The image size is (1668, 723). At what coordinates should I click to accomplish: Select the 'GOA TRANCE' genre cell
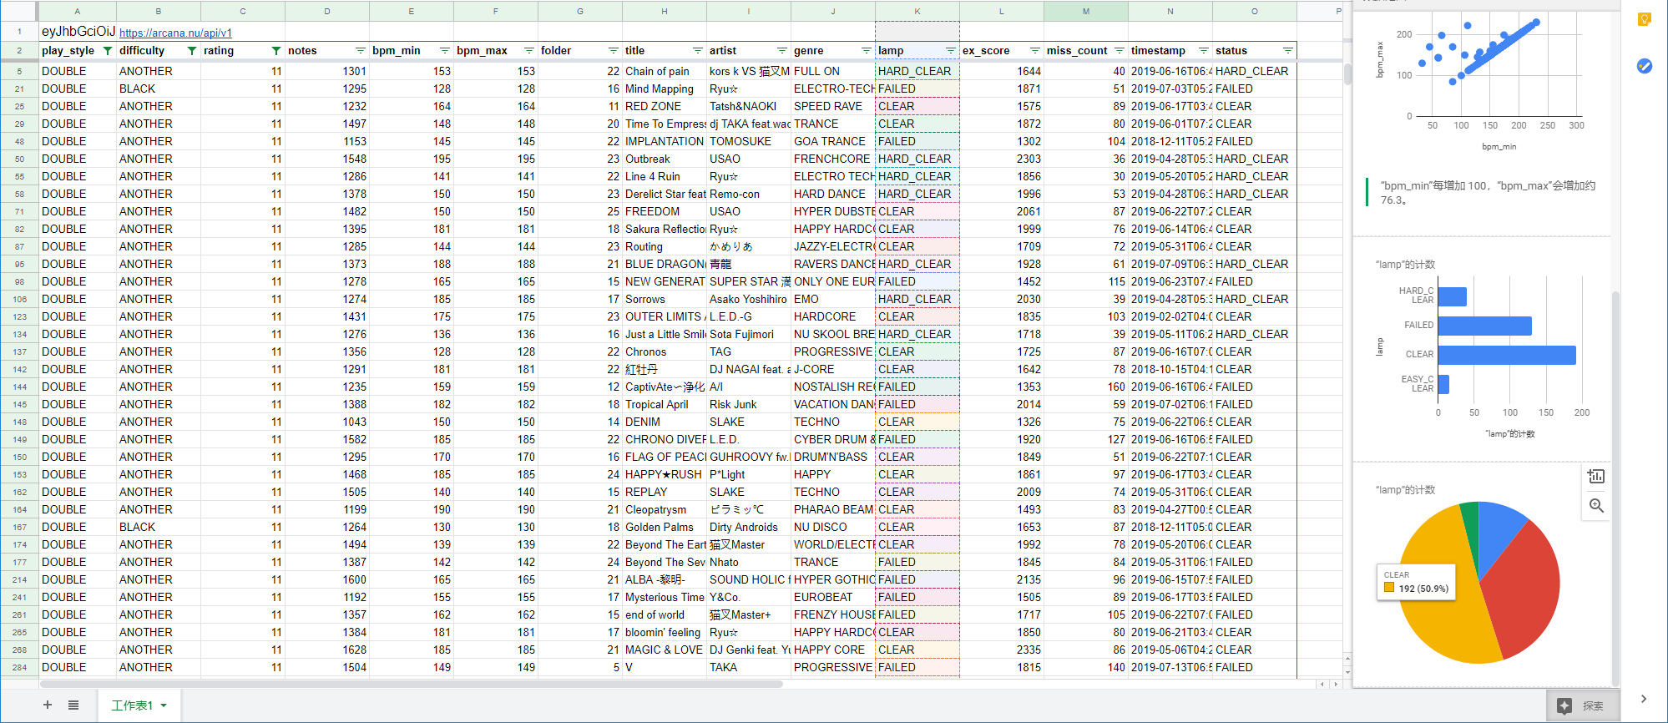tap(832, 141)
